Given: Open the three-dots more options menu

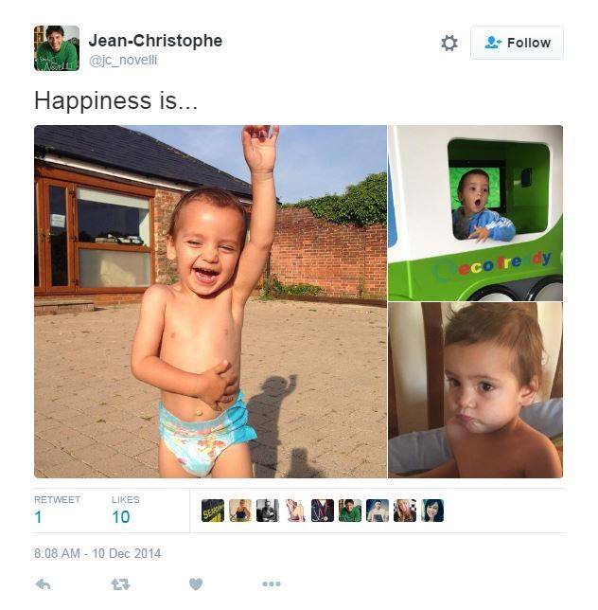Looking at the screenshot, I should pos(272,583).
